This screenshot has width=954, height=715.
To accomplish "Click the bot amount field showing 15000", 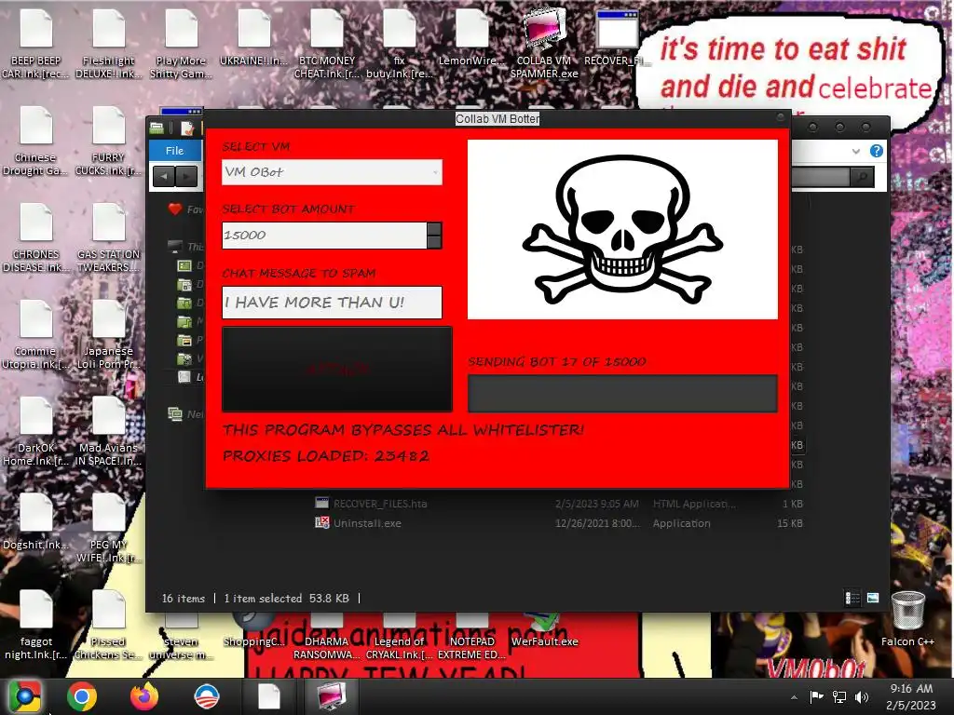I will (324, 236).
